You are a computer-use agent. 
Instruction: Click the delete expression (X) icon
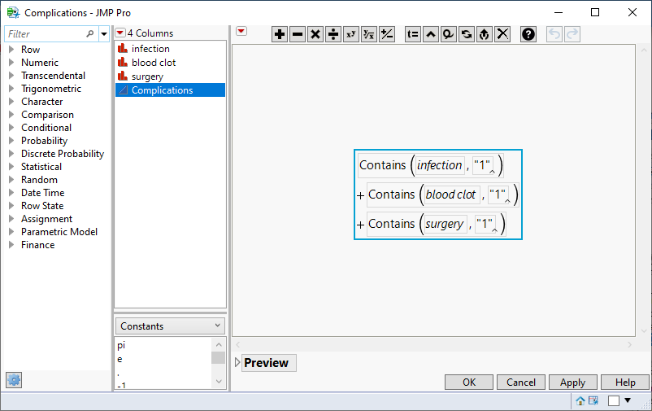coord(503,34)
